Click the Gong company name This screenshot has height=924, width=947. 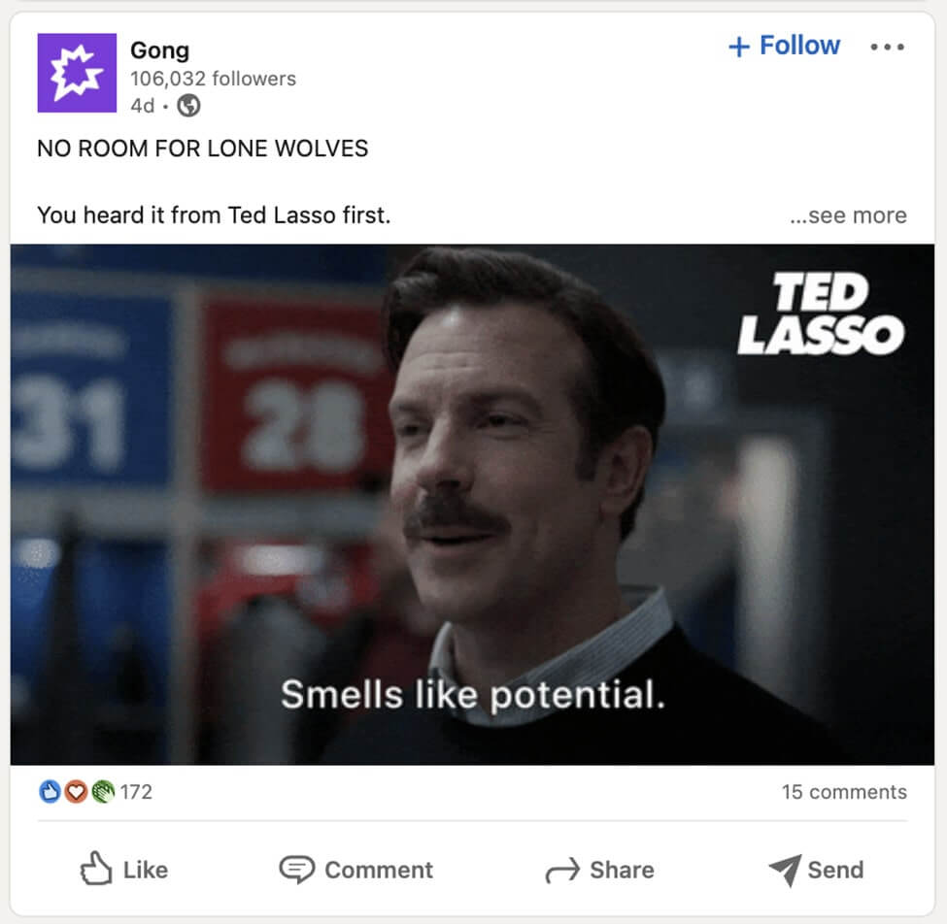click(x=160, y=50)
